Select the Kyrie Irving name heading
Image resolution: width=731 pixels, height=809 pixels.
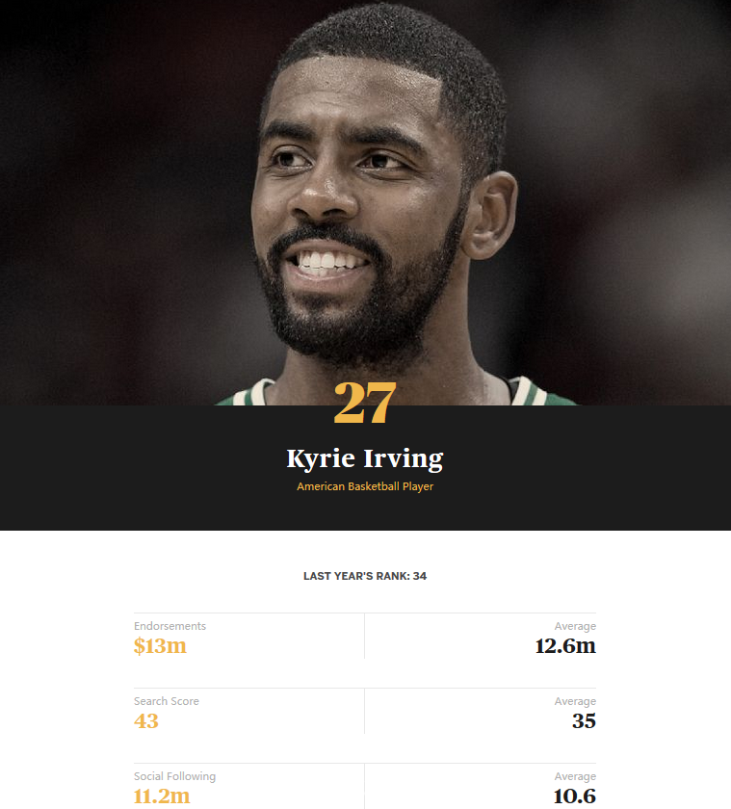[x=365, y=458]
